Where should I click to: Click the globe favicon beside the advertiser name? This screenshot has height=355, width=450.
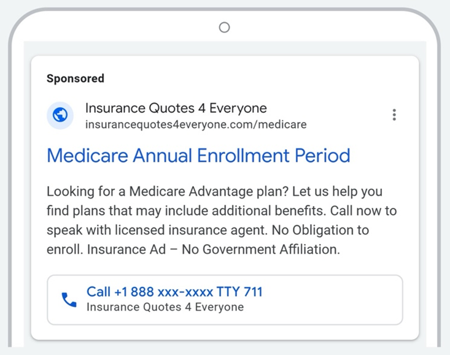(x=60, y=115)
